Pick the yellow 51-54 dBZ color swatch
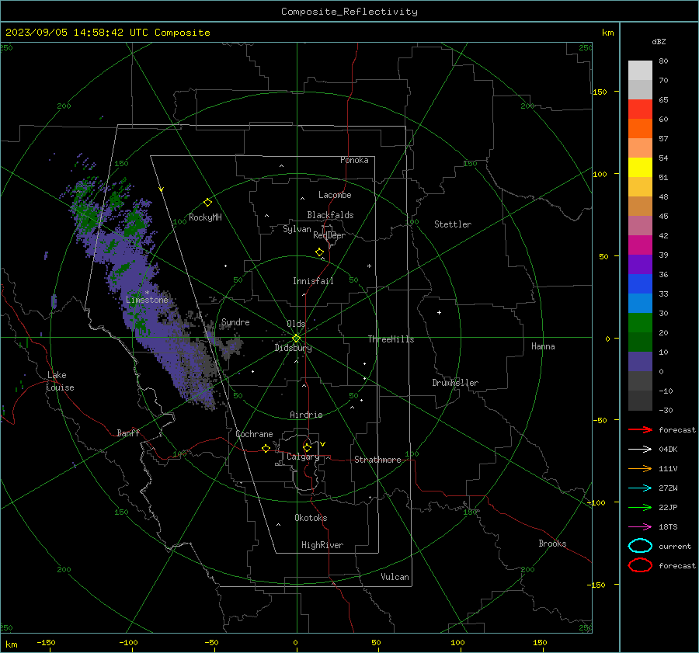The image size is (699, 653). 640,168
